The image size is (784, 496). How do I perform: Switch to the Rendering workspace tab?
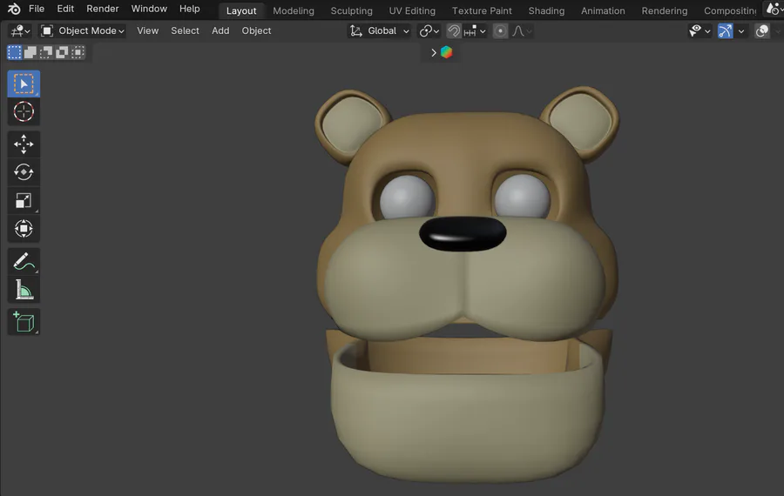point(665,10)
